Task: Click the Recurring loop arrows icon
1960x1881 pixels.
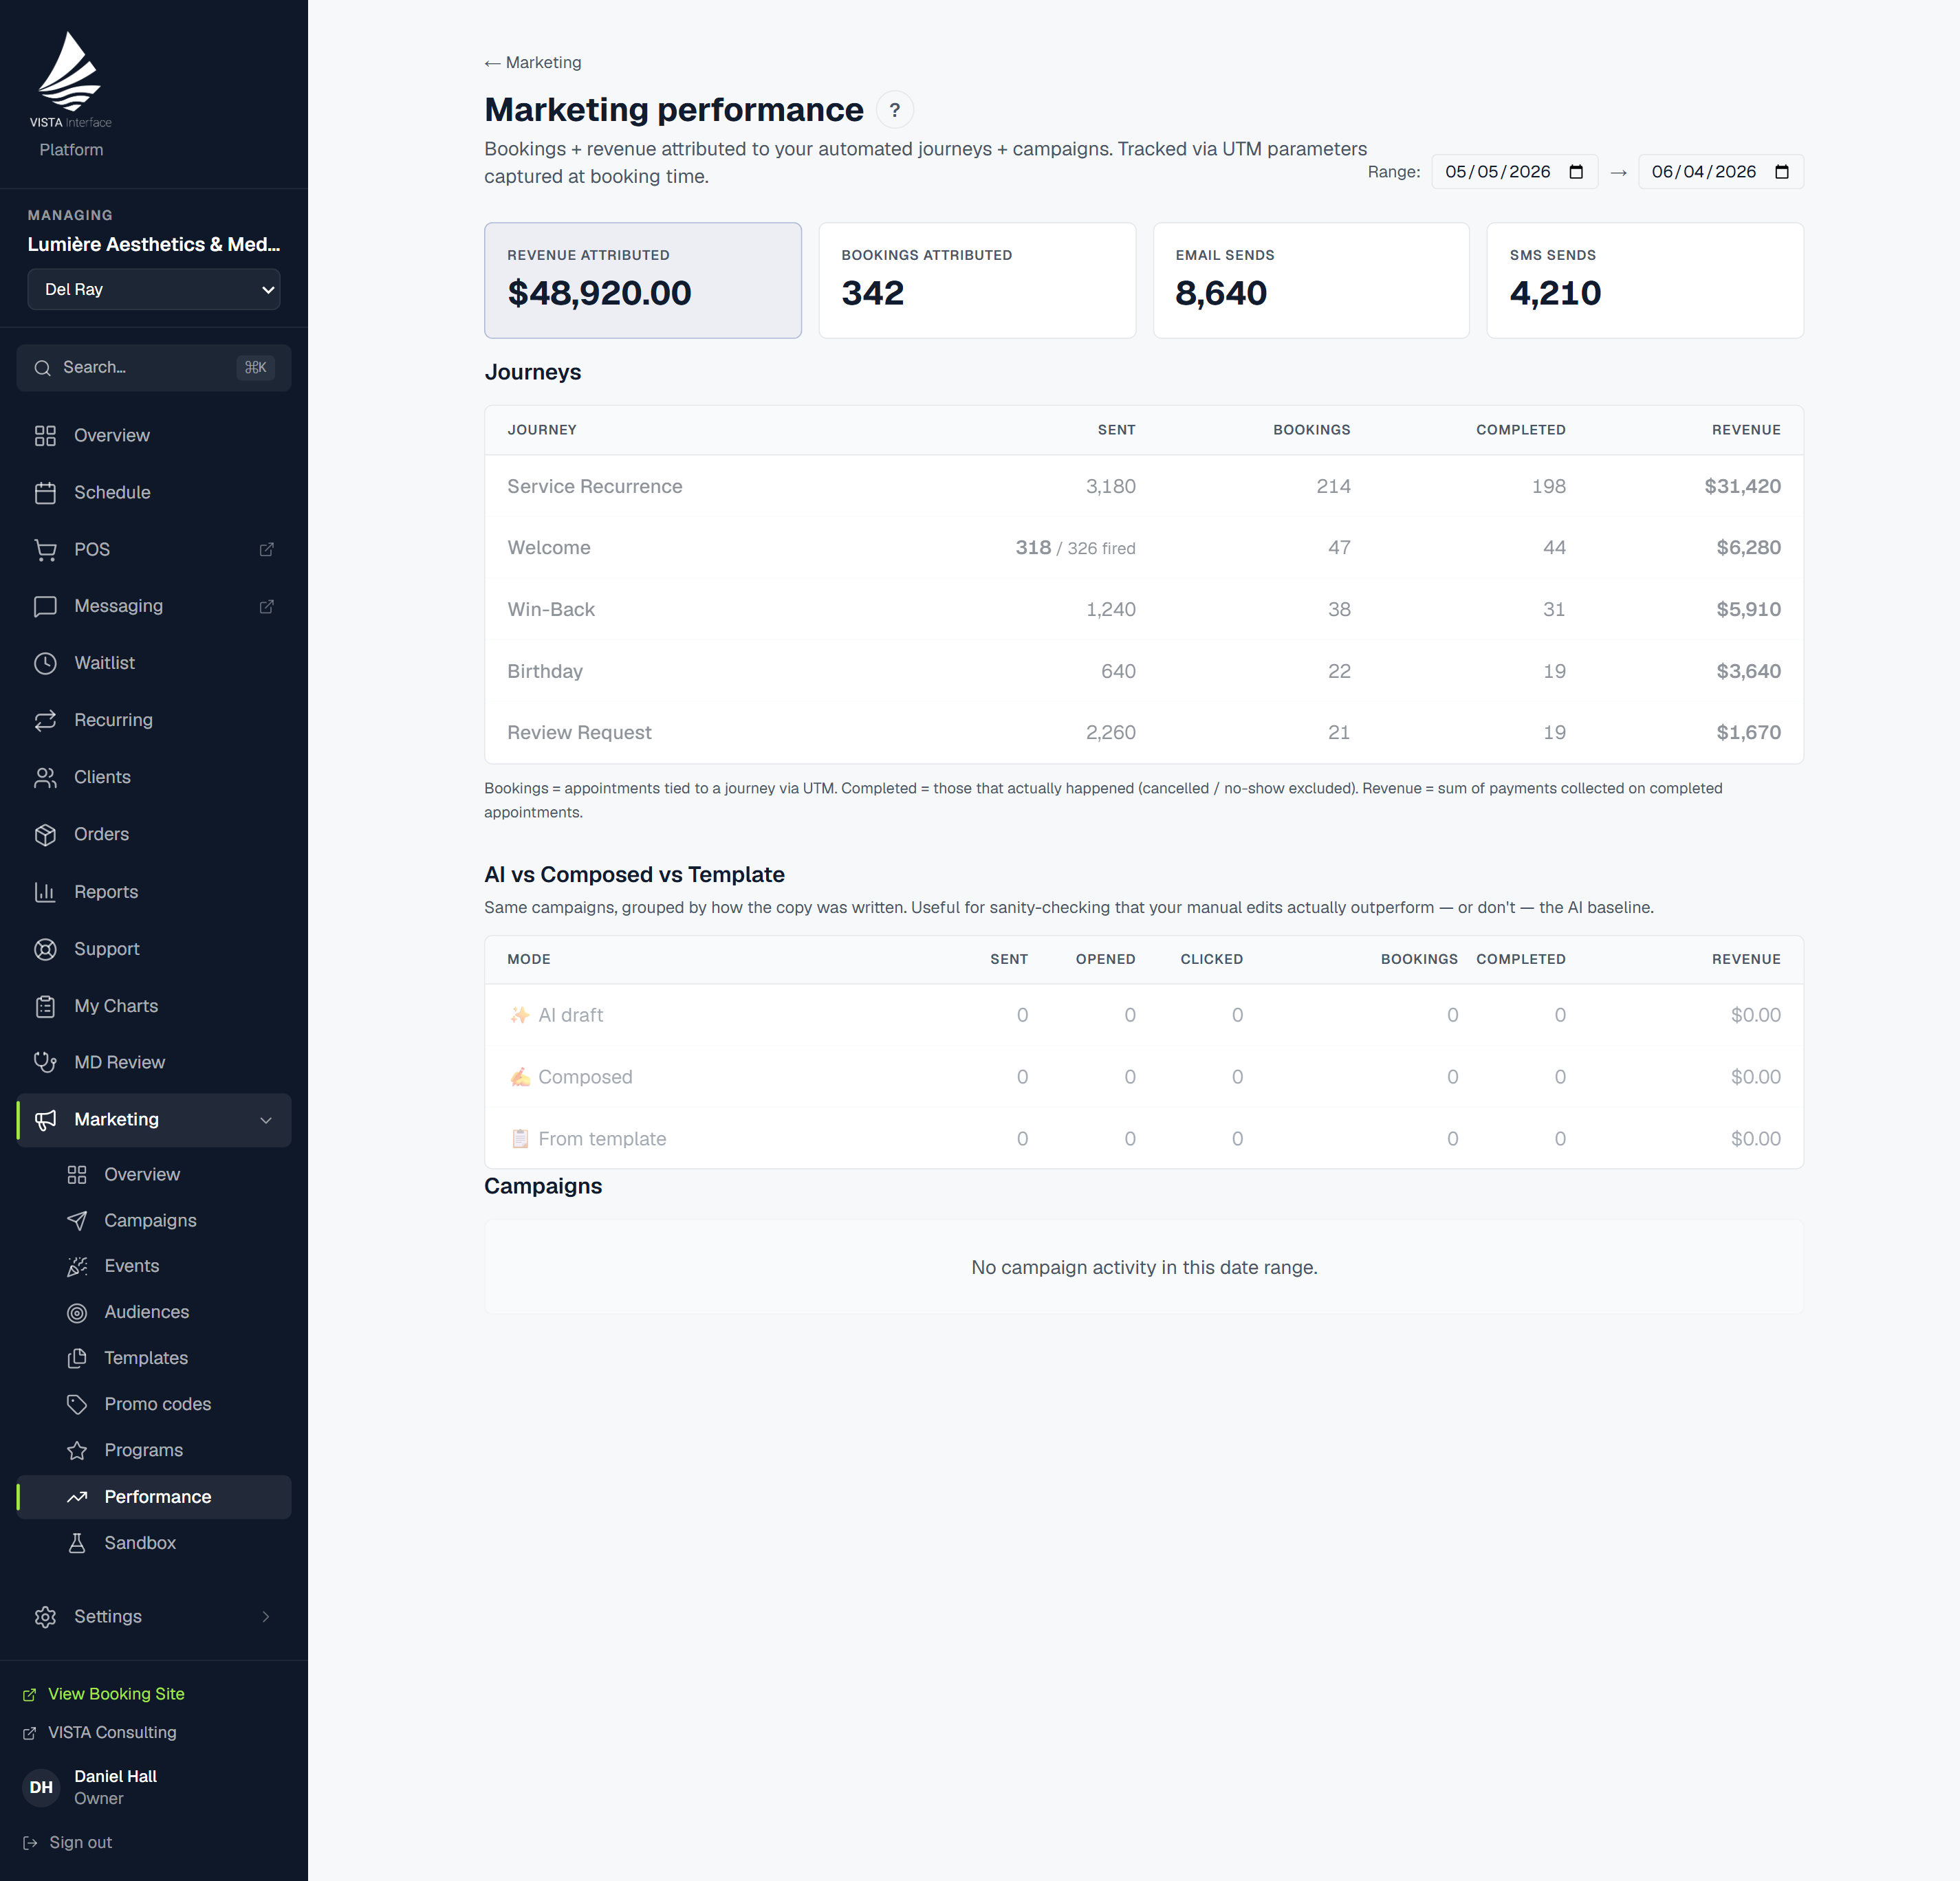Action: 45,720
